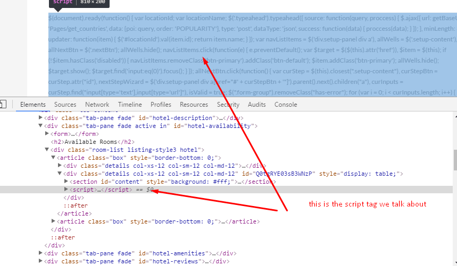Expand the first details col-xs-12 div
Image resolution: width=457 pixels, height=266 pixels.
pyautogui.click(x=60, y=165)
